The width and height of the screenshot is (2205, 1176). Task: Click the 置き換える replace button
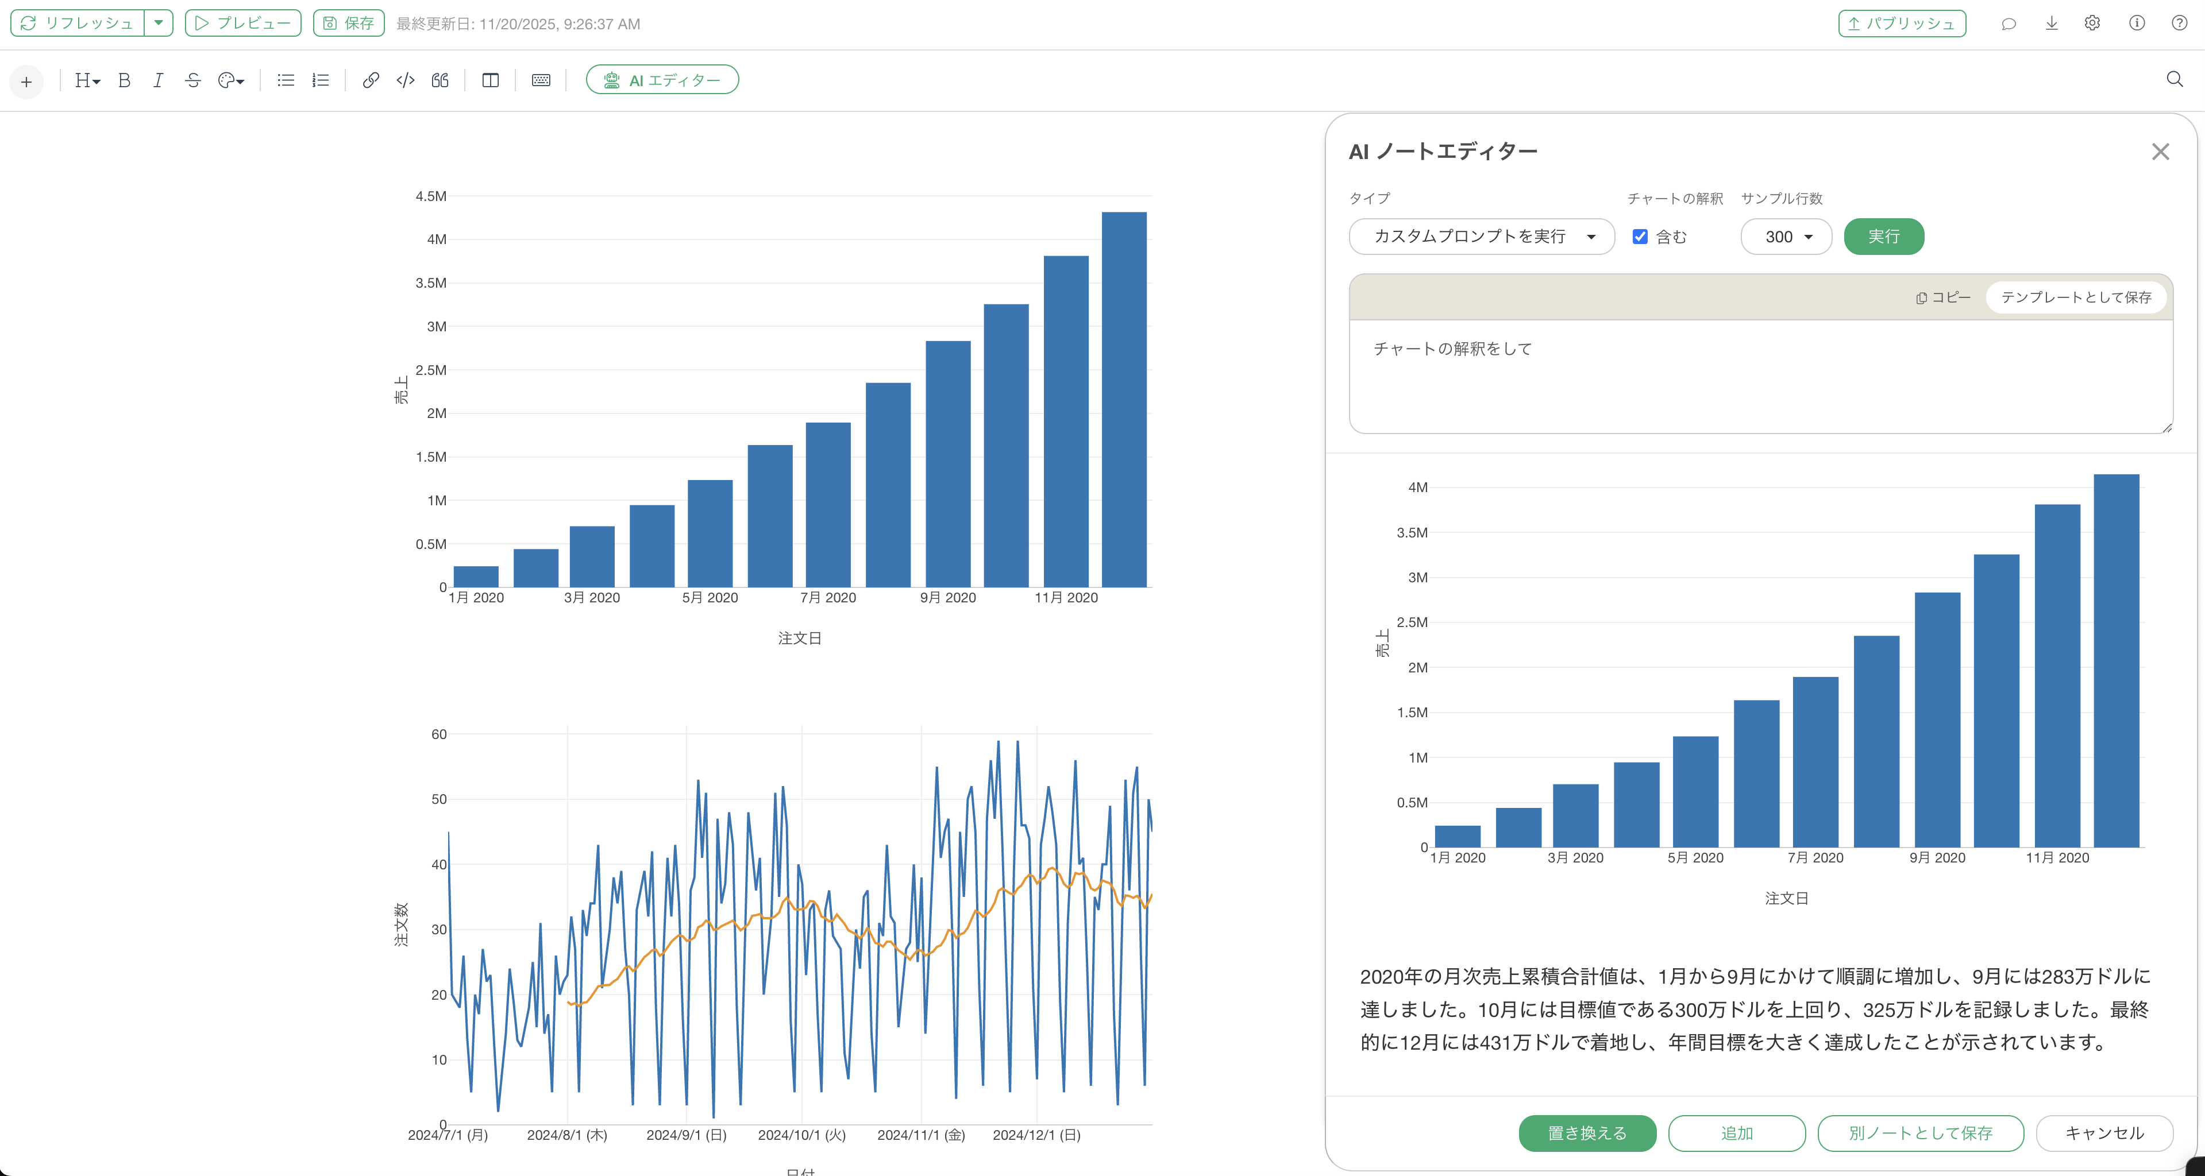[1587, 1134]
